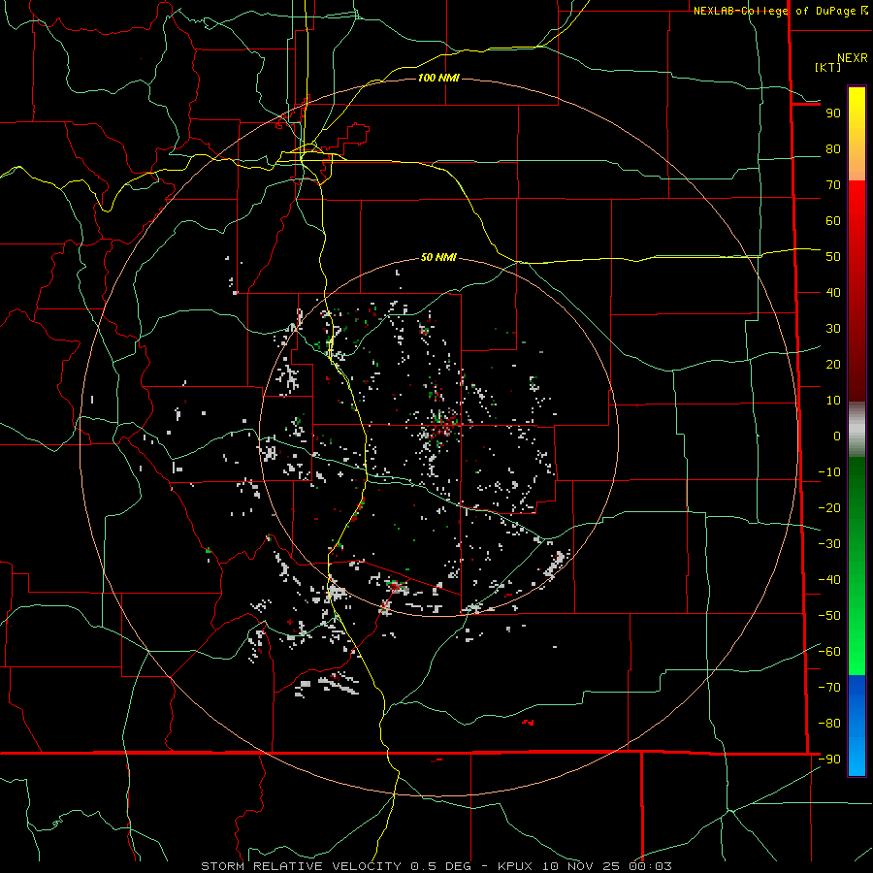Click the 10 knot scale label

click(833, 401)
